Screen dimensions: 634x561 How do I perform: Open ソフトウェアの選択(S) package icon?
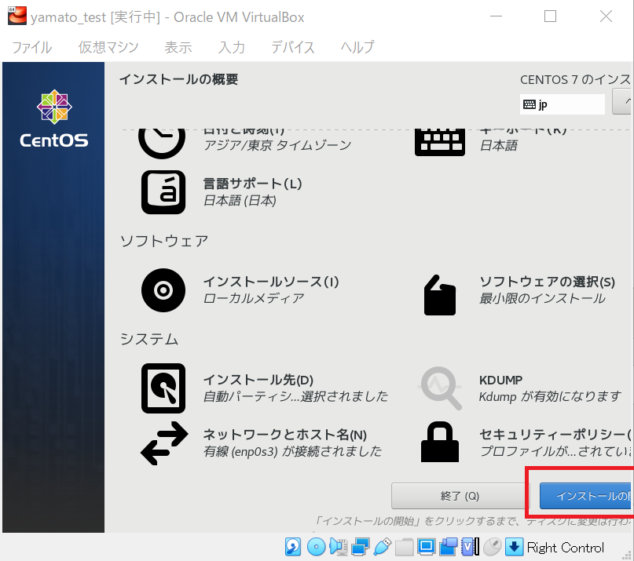(x=439, y=295)
